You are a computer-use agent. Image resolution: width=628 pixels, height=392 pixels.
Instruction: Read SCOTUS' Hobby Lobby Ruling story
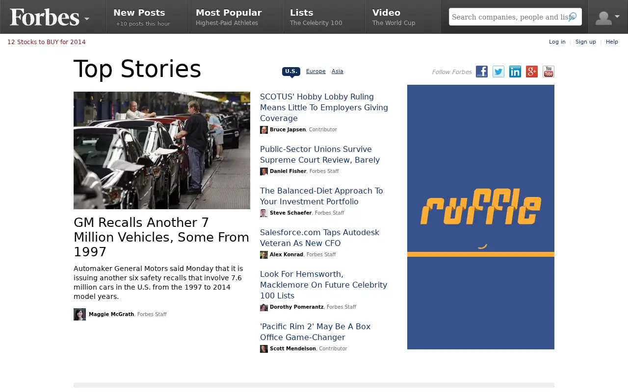pos(324,108)
